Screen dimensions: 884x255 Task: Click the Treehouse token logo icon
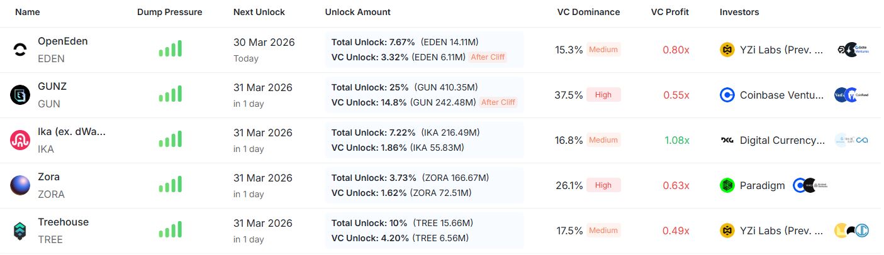(x=20, y=231)
